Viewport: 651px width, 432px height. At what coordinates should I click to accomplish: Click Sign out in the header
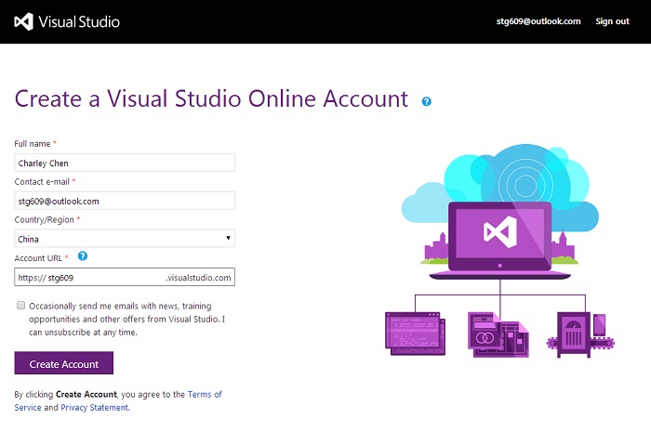[612, 21]
